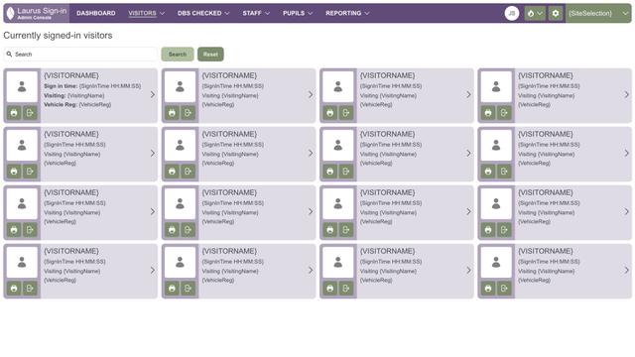Sign out visitor, bottom row fourth column card

tap(504, 289)
